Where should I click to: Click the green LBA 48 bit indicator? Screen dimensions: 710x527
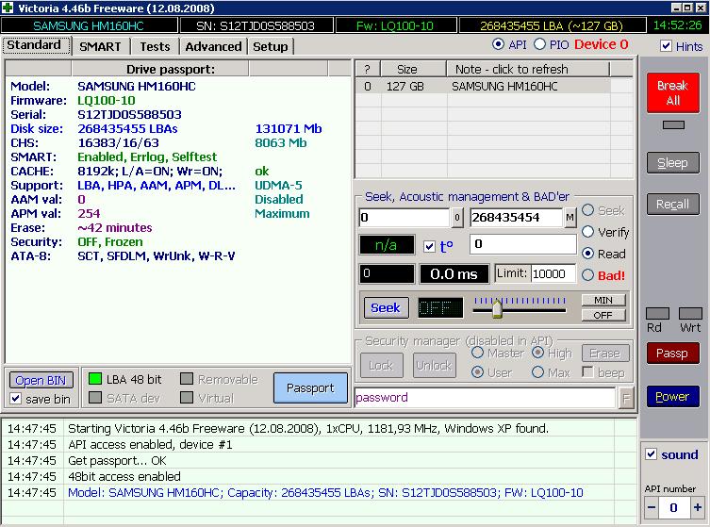[95, 378]
